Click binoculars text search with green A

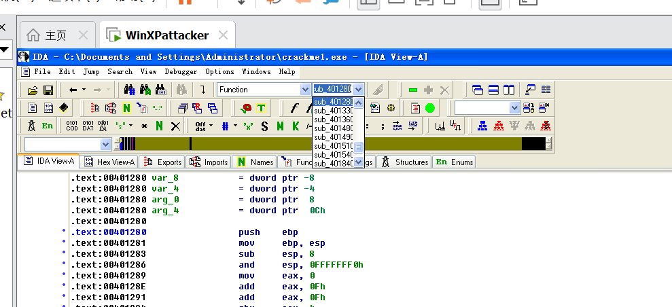tap(145, 90)
